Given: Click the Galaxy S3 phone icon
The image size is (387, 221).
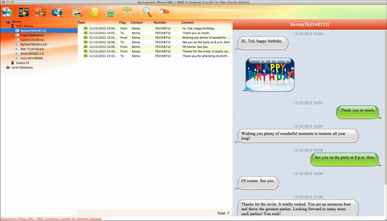Looking at the screenshot, I should [x=13, y=63].
